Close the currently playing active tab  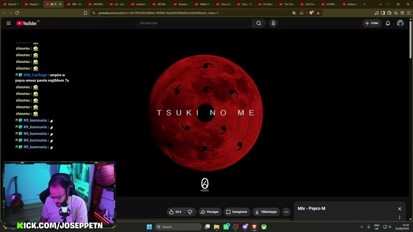click(x=60, y=4)
